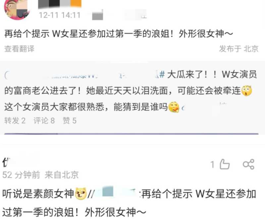This screenshot has height=224, width=265.
Task: Click the 12-11 14:11 post timestamp
Action: coord(60,15)
